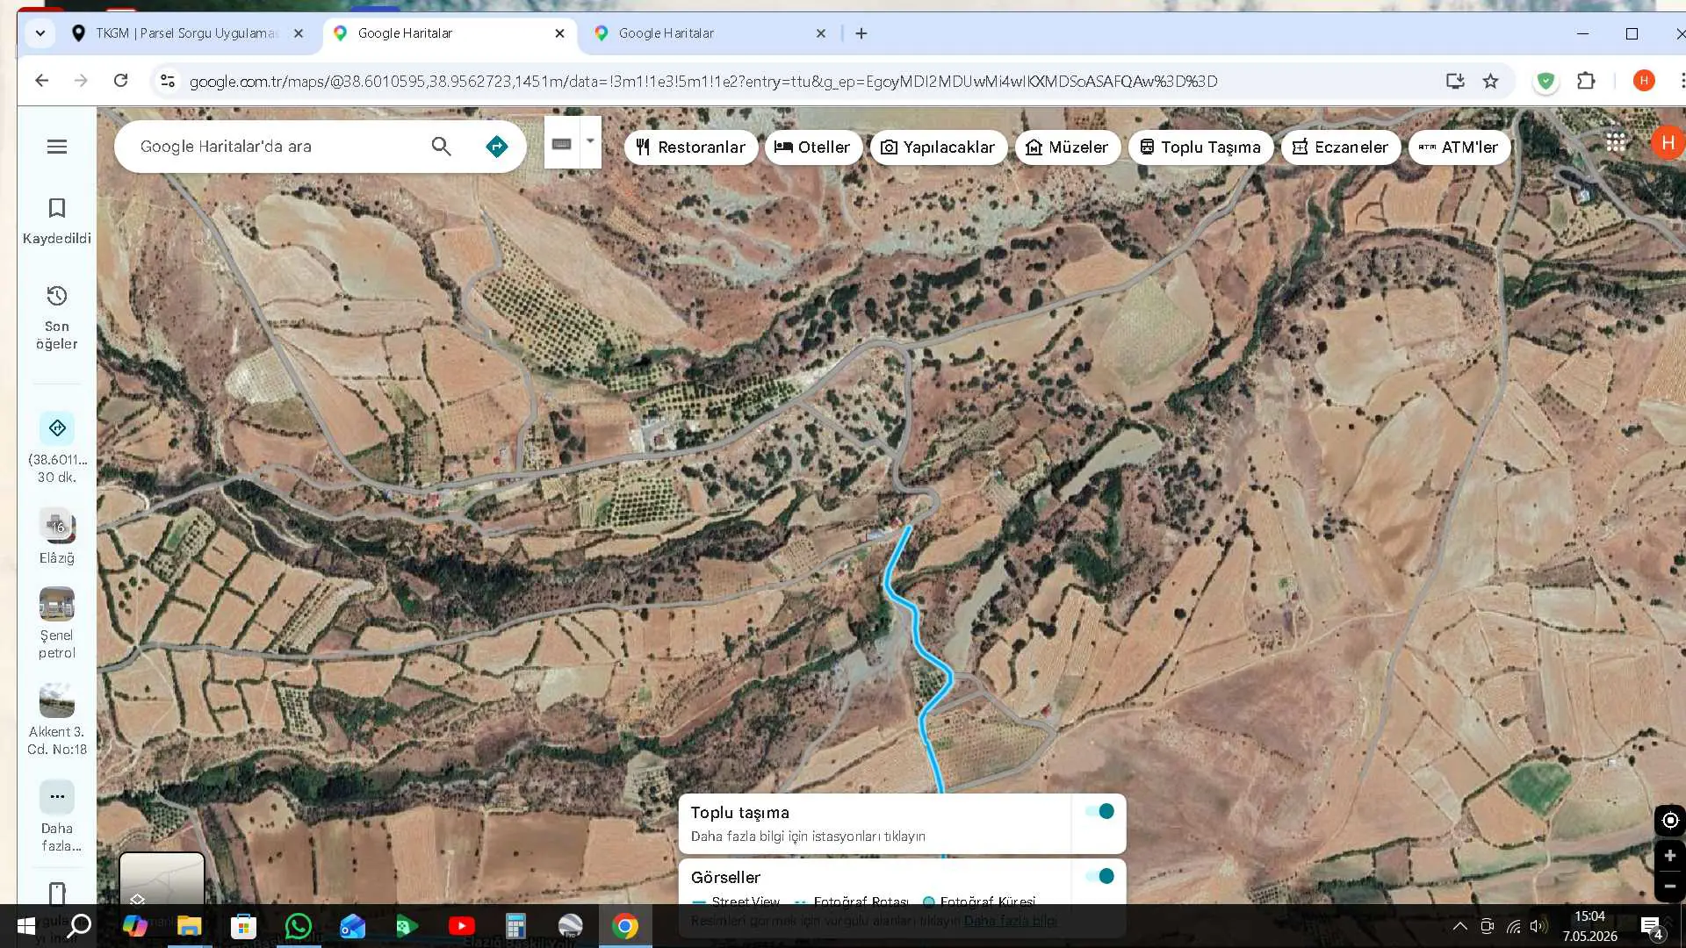Screen dimensions: 1686x948
Task: Expand the input tools dropdown arrow
Action: coord(591,141)
